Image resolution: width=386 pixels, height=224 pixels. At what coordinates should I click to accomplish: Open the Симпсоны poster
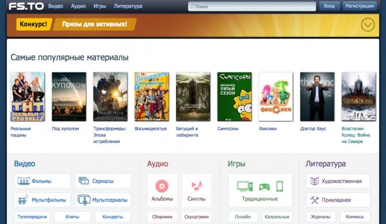point(234,97)
